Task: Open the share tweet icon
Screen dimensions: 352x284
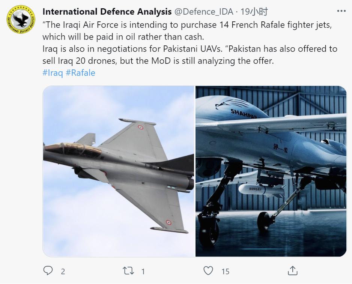Action: [292, 270]
